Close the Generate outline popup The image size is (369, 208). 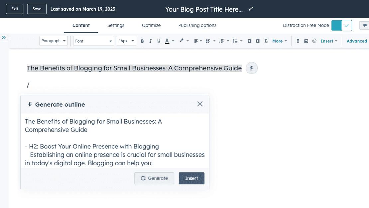(x=200, y=104)
